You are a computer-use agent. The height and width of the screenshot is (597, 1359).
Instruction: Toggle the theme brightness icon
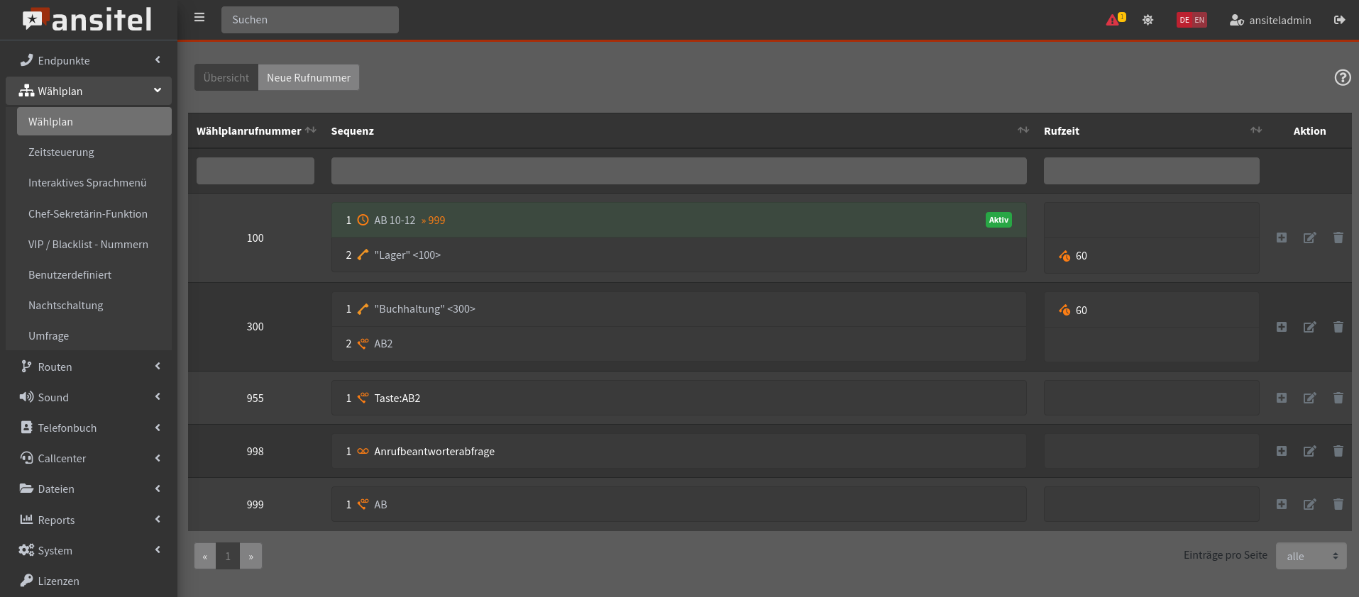tap(1148, 20)
